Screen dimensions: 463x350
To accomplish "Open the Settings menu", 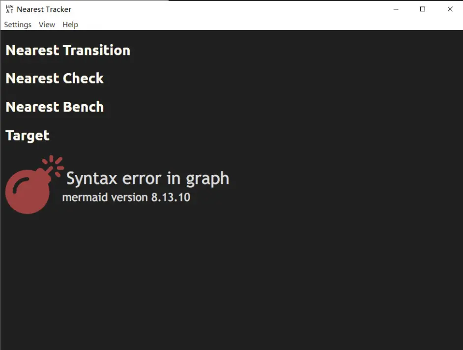I will (18, 25).
